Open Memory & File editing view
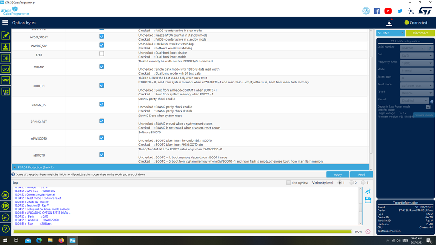This screenshot has width=436, height=245. pyautogui.click(x=6, y=36)
